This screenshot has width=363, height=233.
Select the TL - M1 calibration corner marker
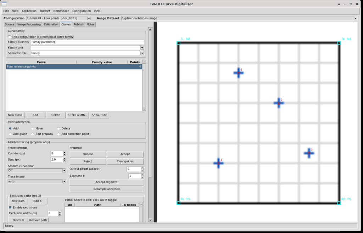point(178,43)
